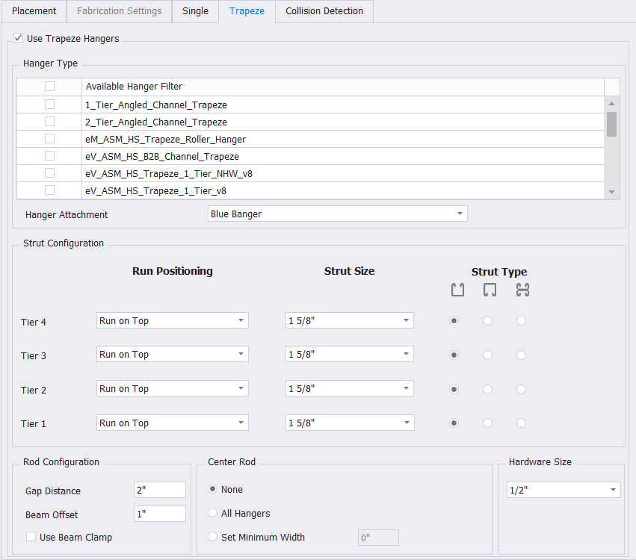Uncheck Use Trapeze Hangers
The width and height of the screenshot is (636, 560).
[18, 38]
